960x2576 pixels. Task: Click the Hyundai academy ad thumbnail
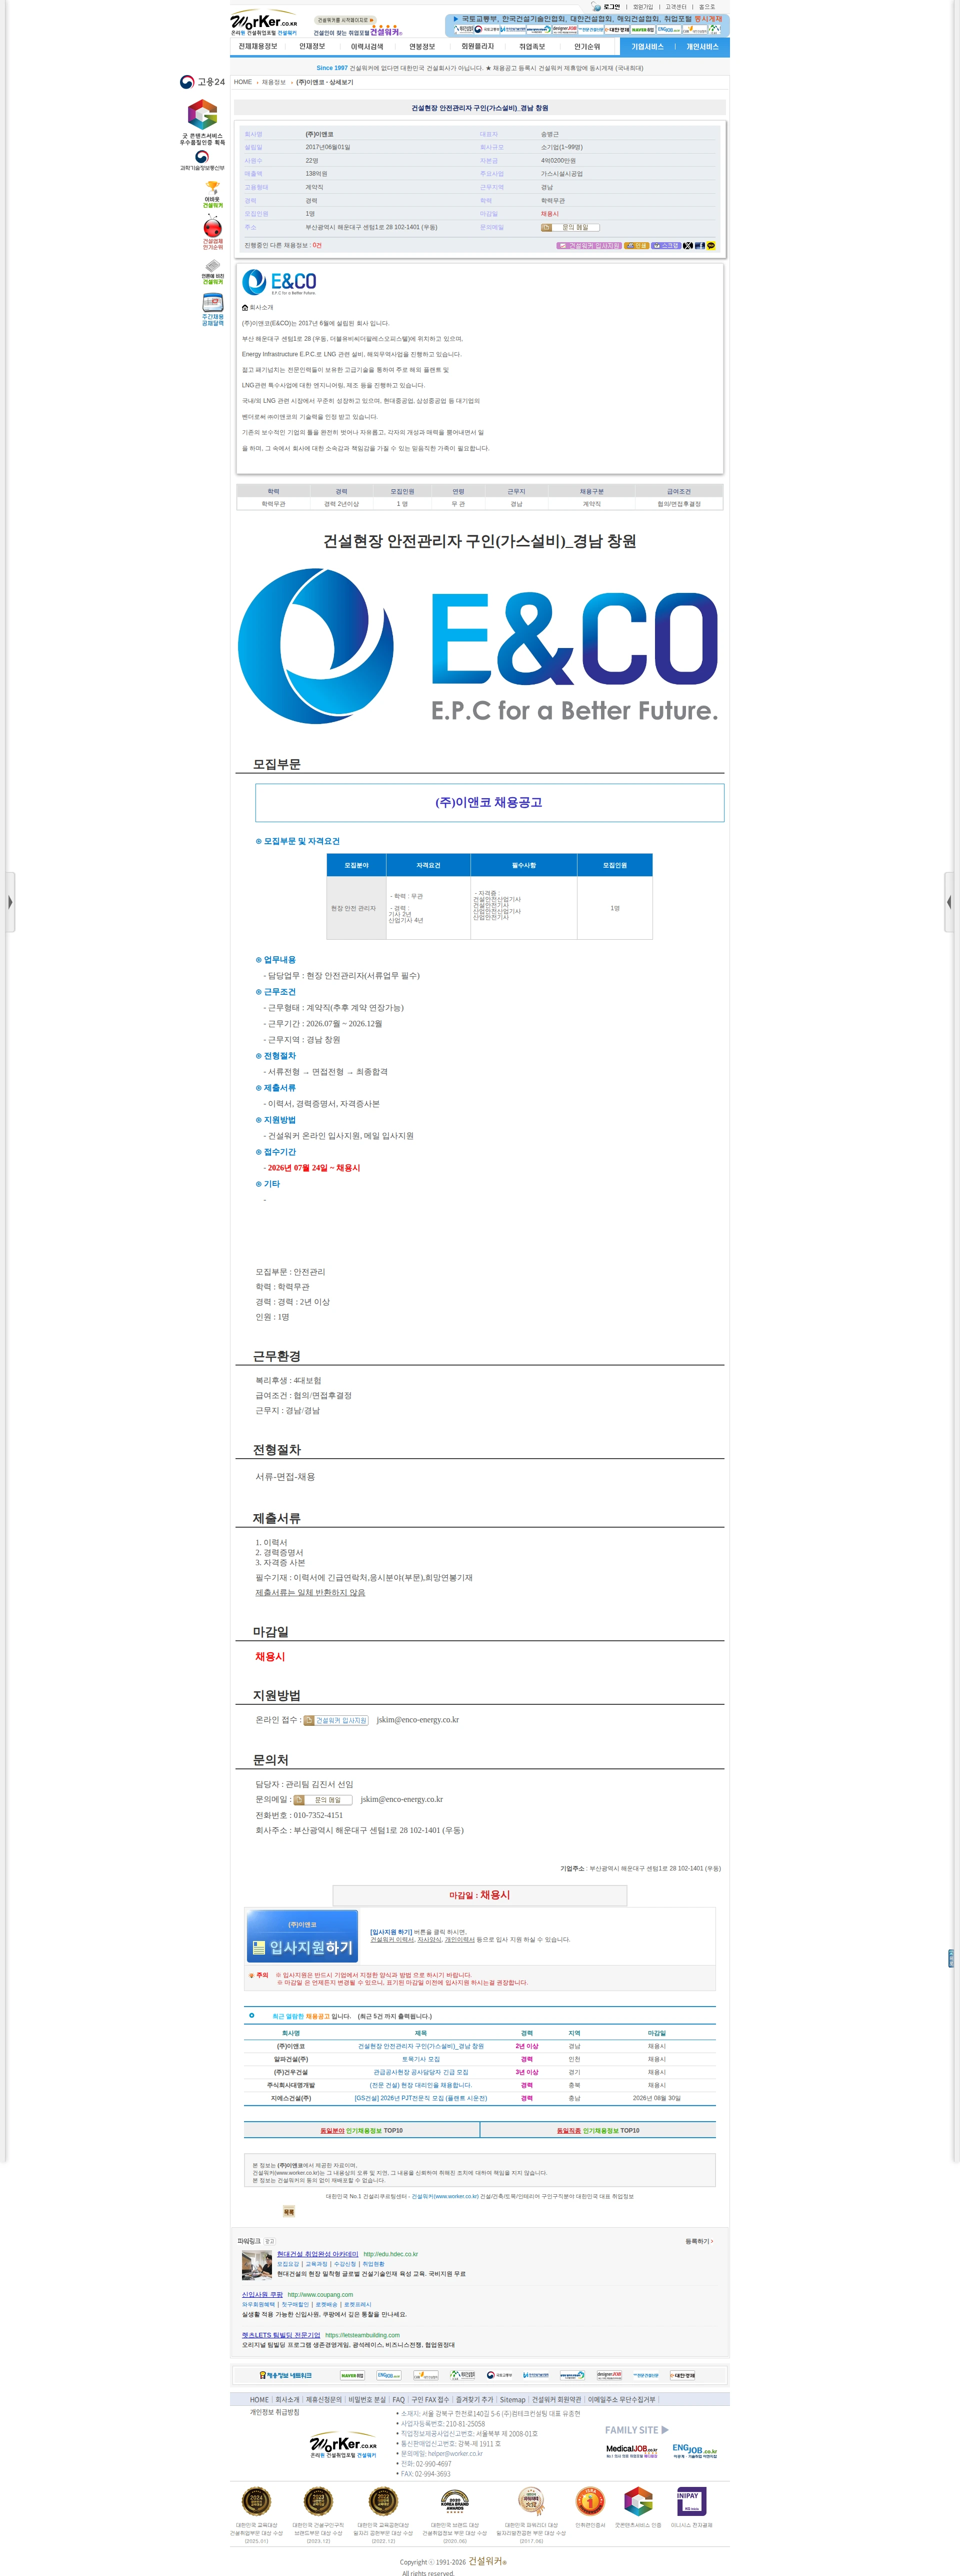[x=256, y=2265]
